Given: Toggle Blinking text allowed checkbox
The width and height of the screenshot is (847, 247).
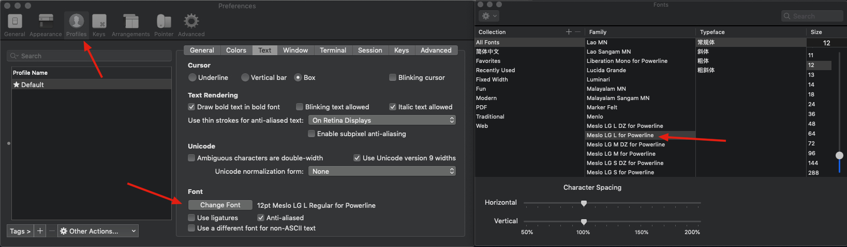Looking at the screenshot, I should [x=300, y=107].
